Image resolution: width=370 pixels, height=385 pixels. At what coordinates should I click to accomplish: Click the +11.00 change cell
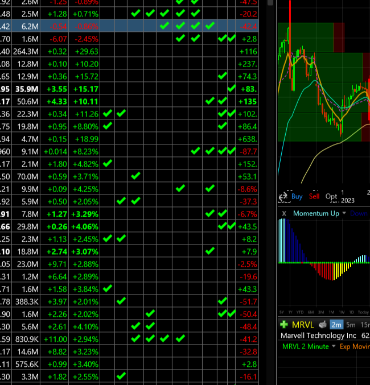point(55,339)
